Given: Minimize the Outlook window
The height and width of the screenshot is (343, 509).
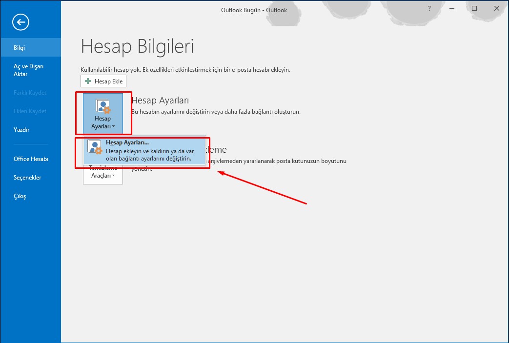Looking at the screenshot, I should tap(452, 9).
